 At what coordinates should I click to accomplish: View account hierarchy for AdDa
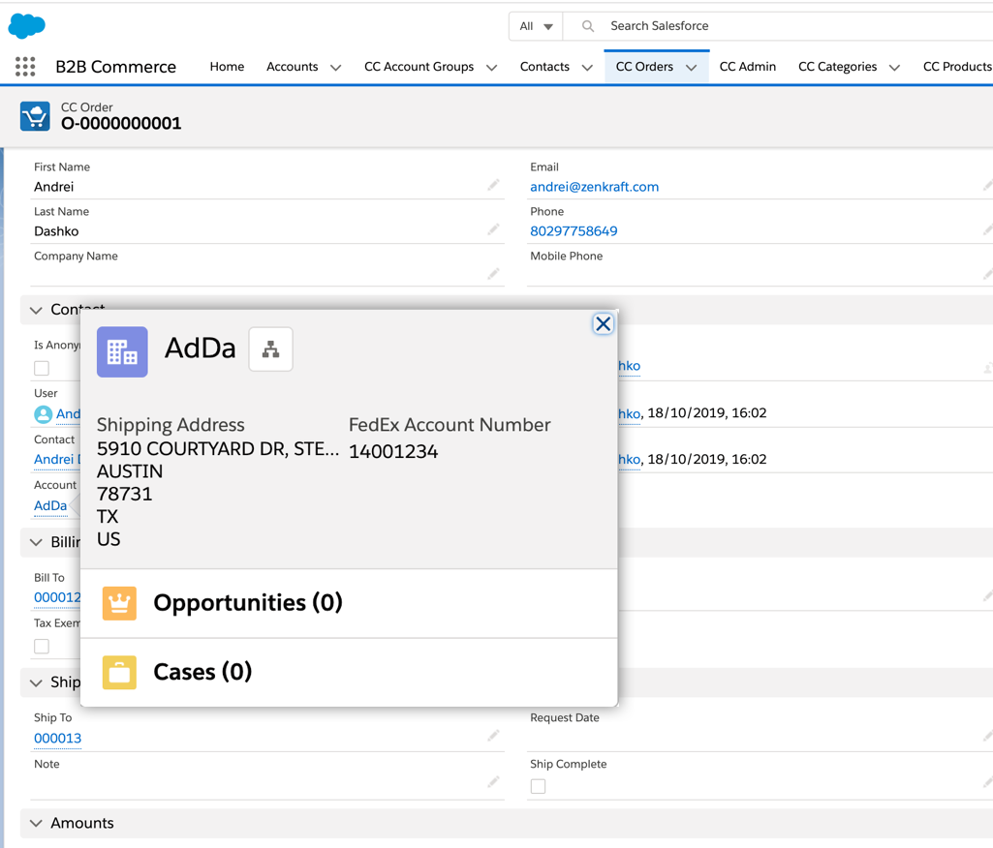[271, 348]
